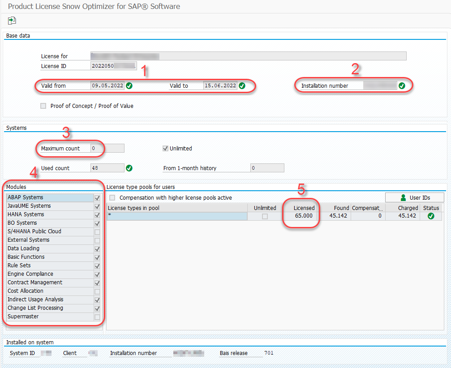
Task: Enable Supermaster module checkbox
Action: [x=97, y=317]
